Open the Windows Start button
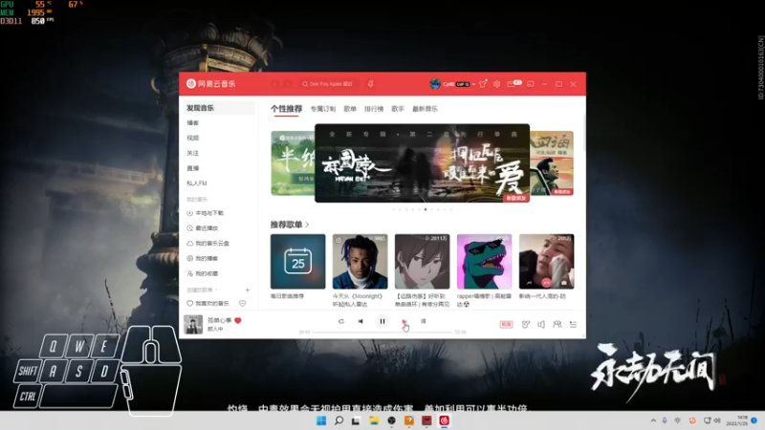Screen dimensions: 765x430 point(321,420)
